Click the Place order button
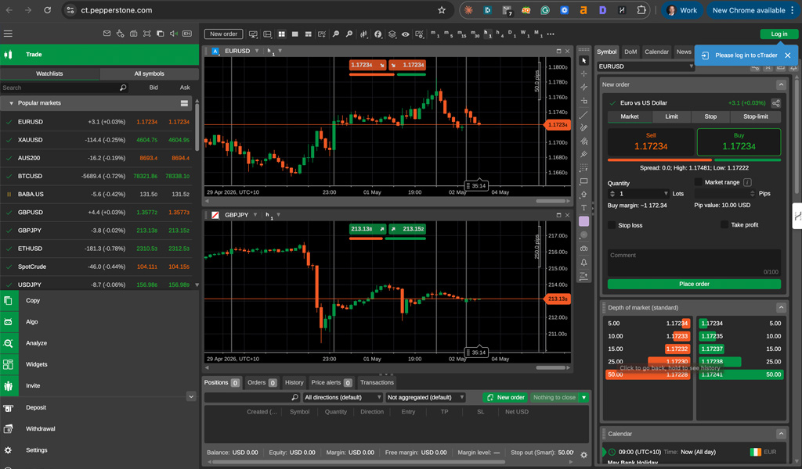Viewport: 802px width, 469px height. (x=694, y=284)
